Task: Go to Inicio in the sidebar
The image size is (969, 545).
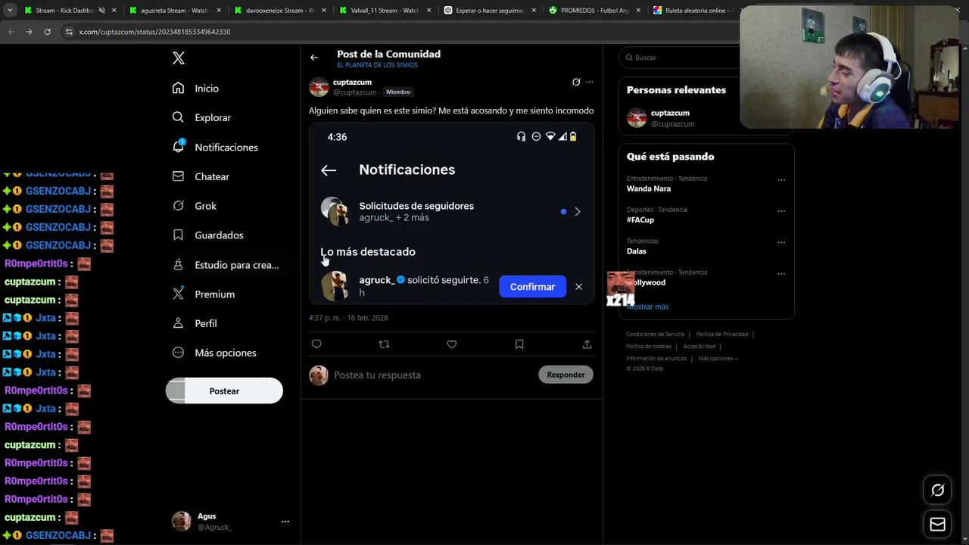Action: 195,89
